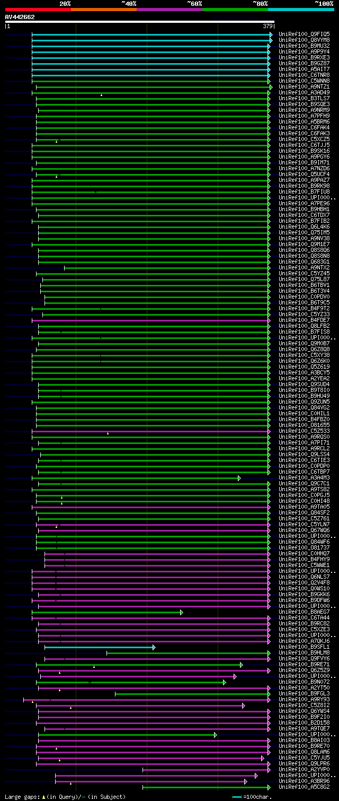
Task: Click the red 20% identity legend segment
Action: click(38, 10)
